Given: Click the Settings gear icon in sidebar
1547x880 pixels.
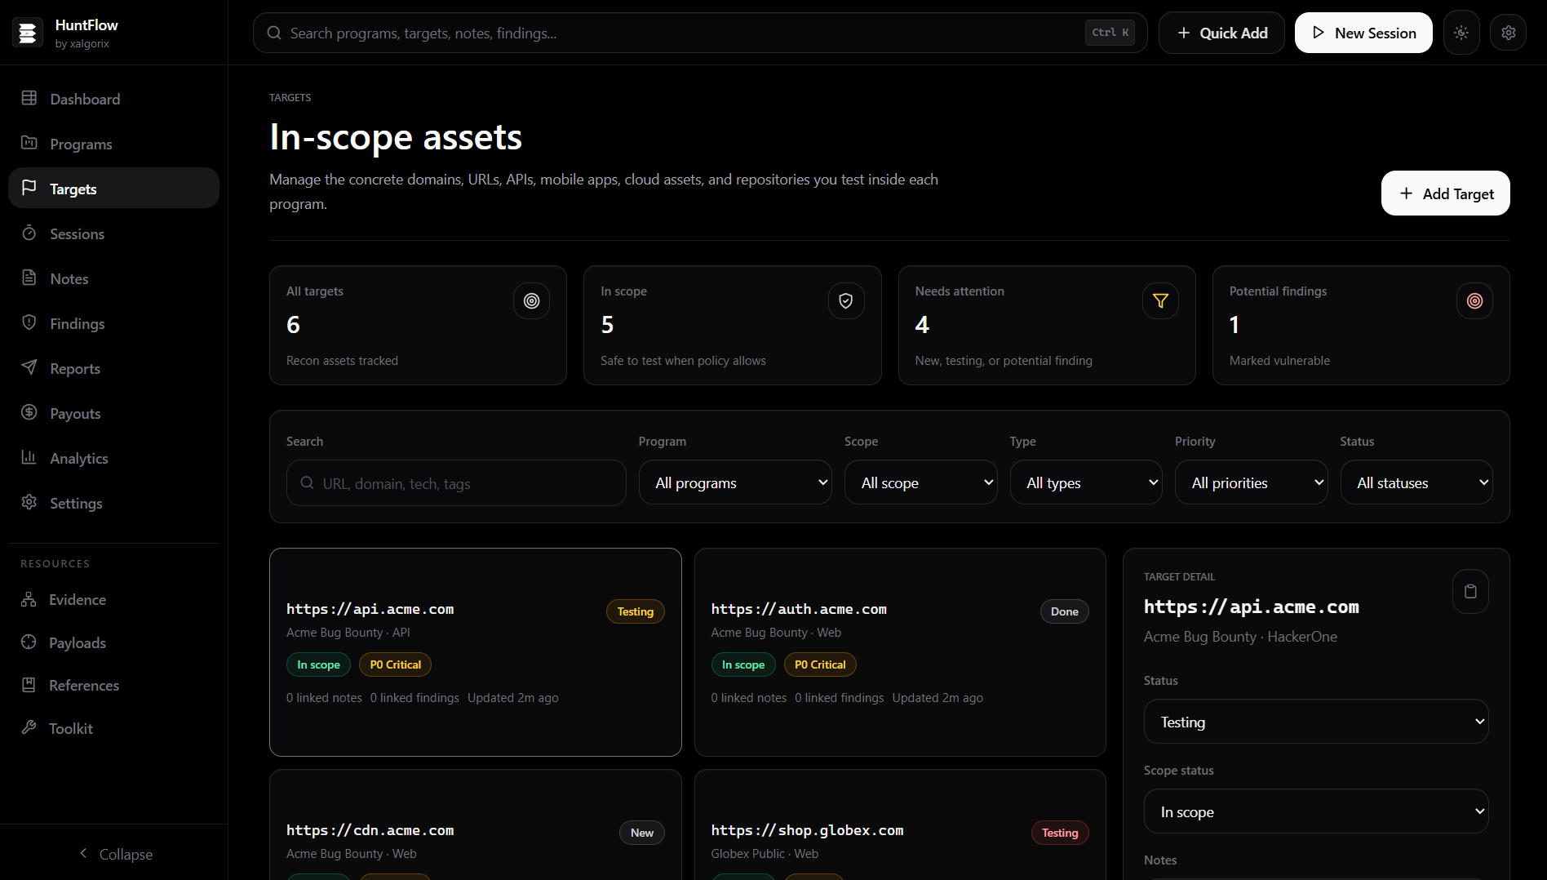Looking at the screenshot, I should pos(29,502).
